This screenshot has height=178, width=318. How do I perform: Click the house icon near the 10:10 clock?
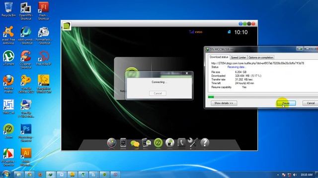click(229, 32)
